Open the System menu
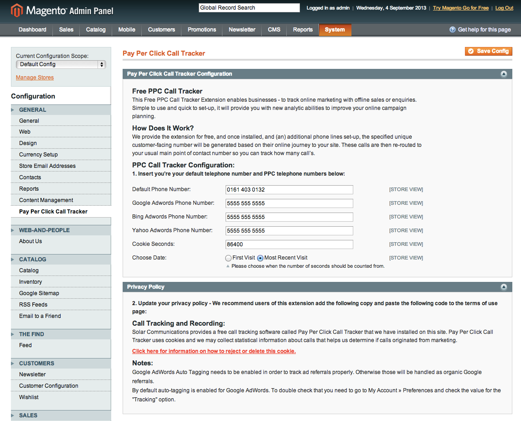 pyautogui.click(x=335, y=30)
